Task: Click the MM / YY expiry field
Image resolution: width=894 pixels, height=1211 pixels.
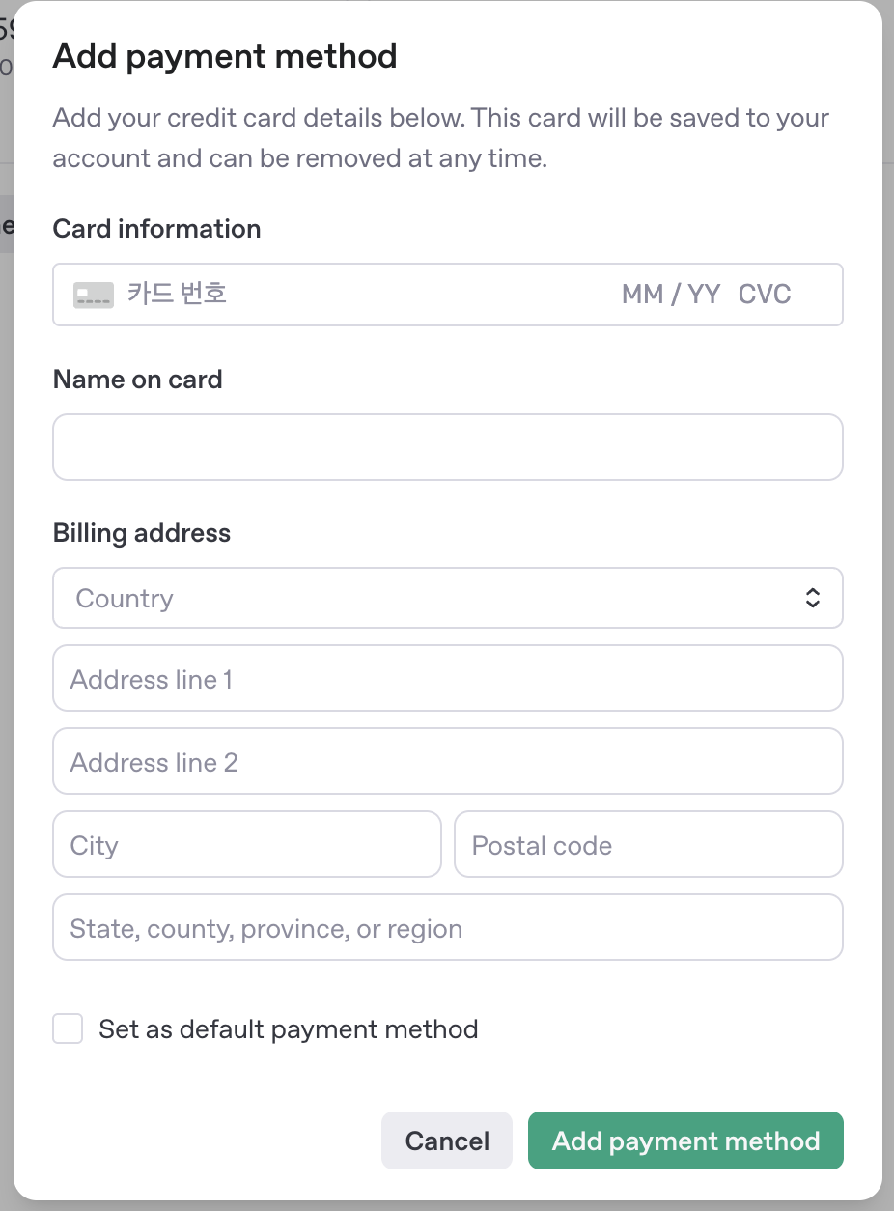Action: (670, 295)
